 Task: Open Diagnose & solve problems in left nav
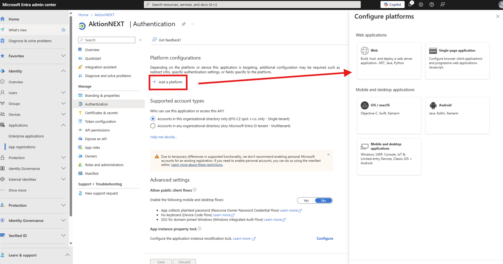point(30,41)
